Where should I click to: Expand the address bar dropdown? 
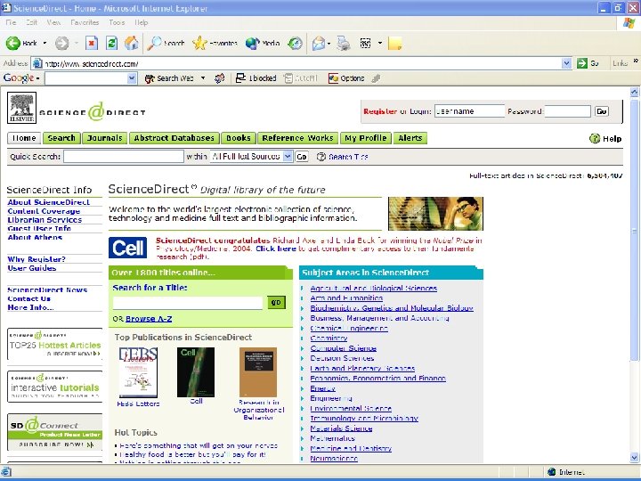click(566, 63)
